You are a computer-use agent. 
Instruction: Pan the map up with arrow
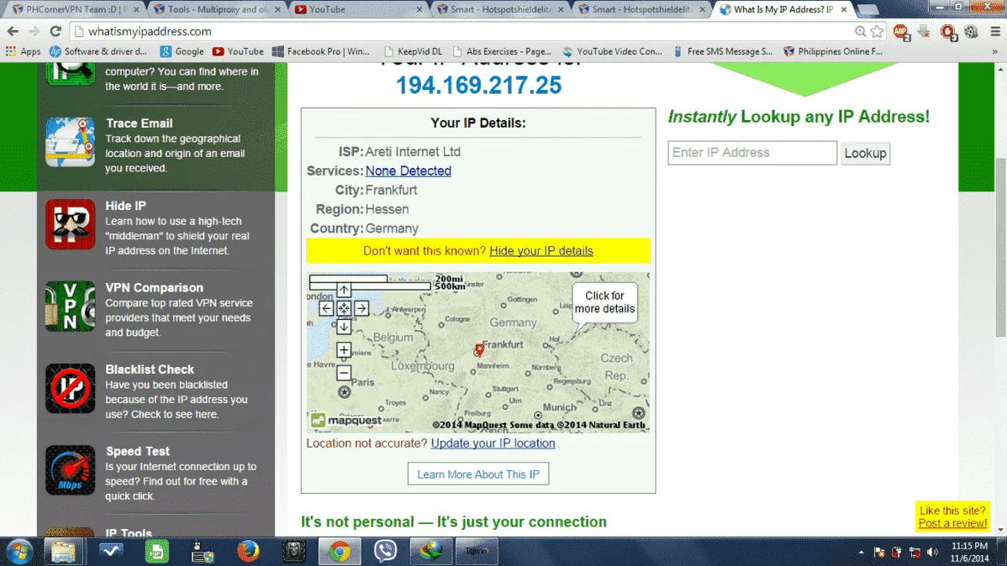[344, 290]
